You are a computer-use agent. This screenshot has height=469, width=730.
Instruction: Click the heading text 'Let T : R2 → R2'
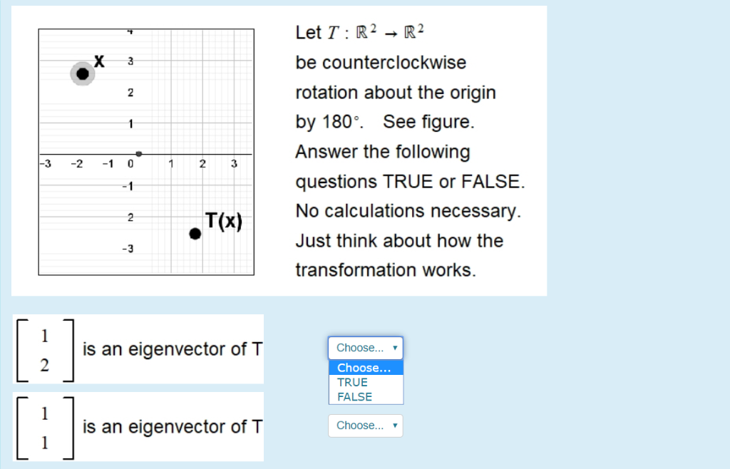coord(359,31)
